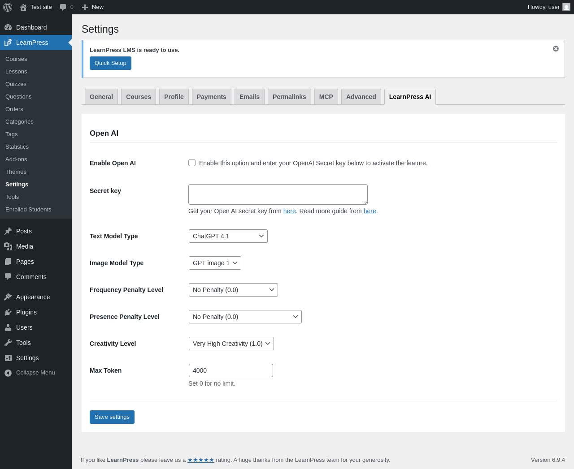Open the Text Model Type dropdown
This screenshot has width=574, height=469.
point(228,236)
